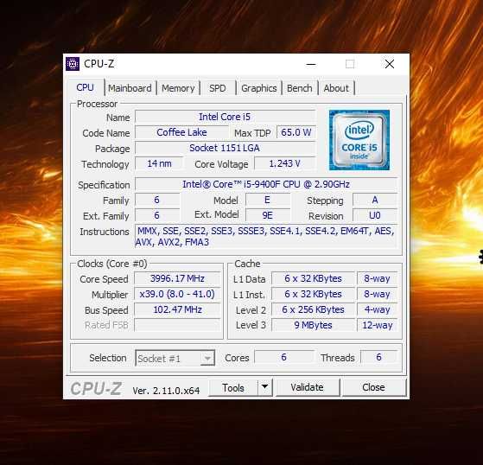Click the Package value Socket 1151 LGA
483x465 pixels.
point(226,148)
